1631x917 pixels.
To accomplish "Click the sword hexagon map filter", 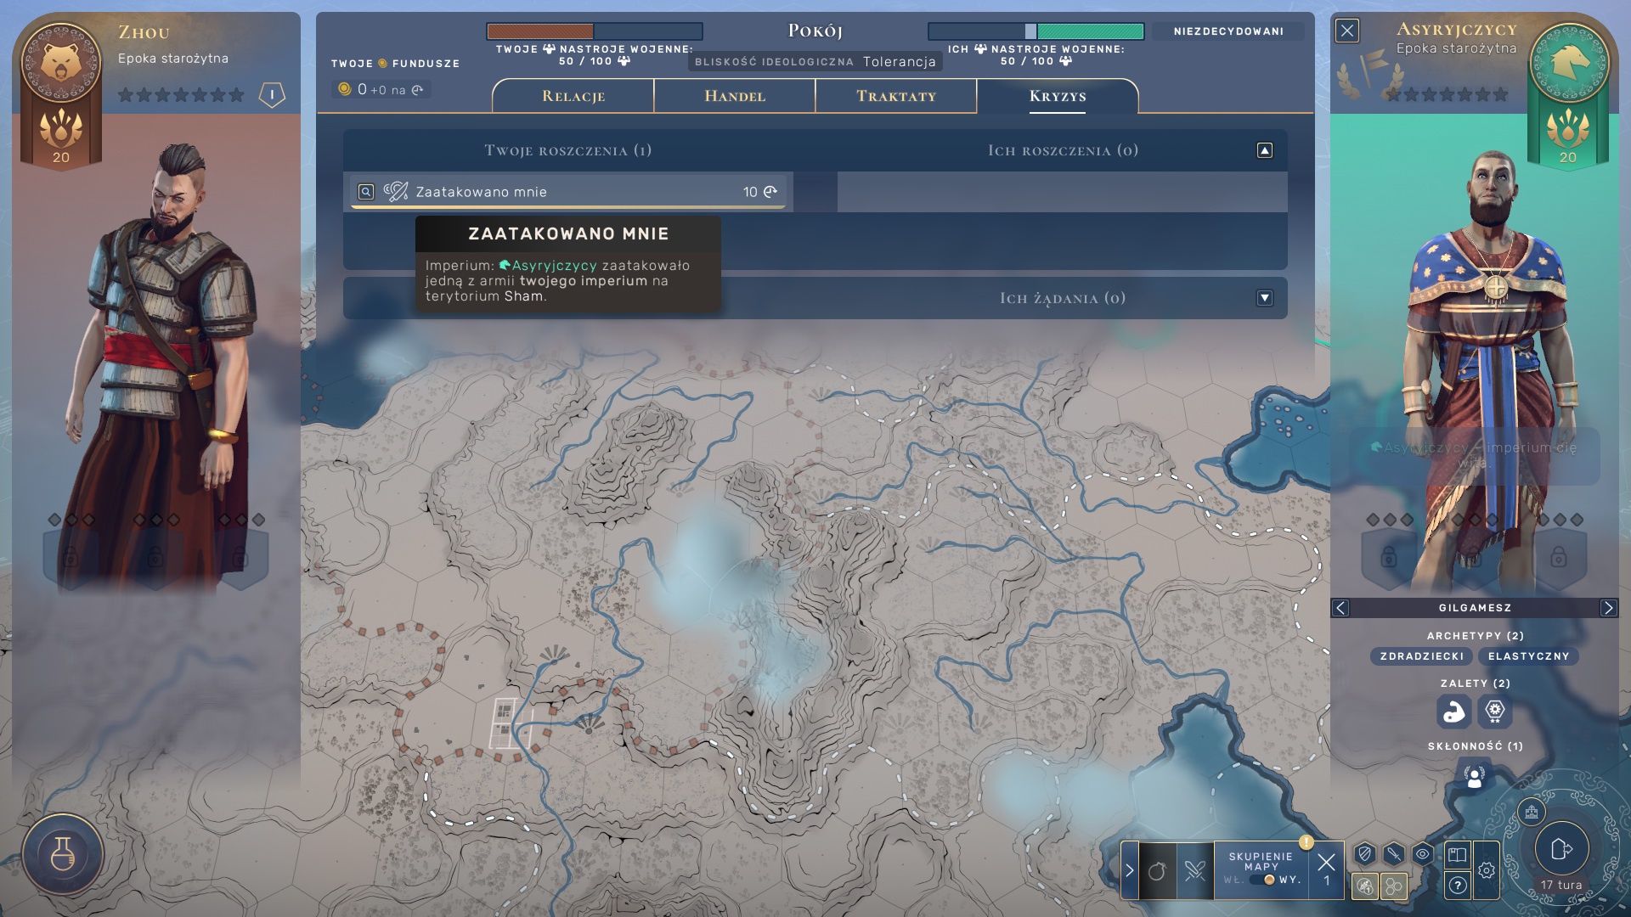I will [x=1394, y=853].
